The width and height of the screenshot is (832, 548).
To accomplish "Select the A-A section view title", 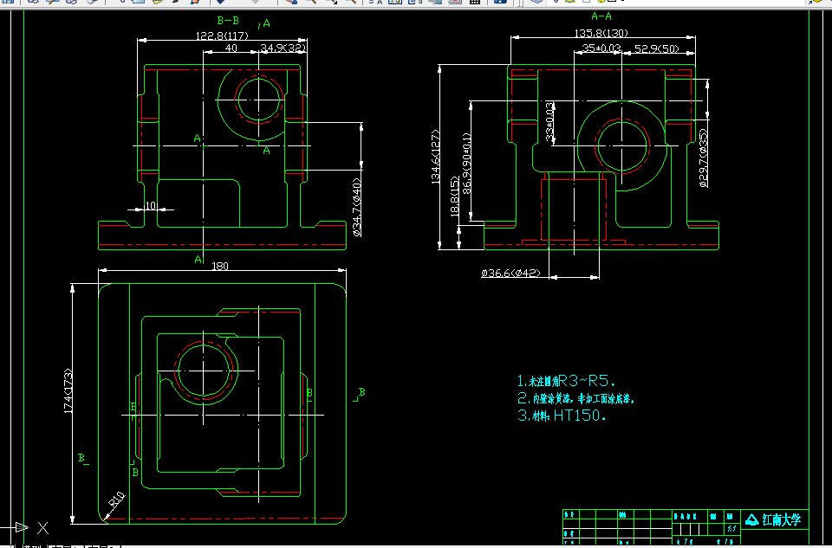I will pyautogui.click(x=601, y=16).
